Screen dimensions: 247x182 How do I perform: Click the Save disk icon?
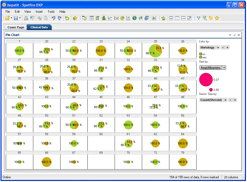click(x=16, y=18)
